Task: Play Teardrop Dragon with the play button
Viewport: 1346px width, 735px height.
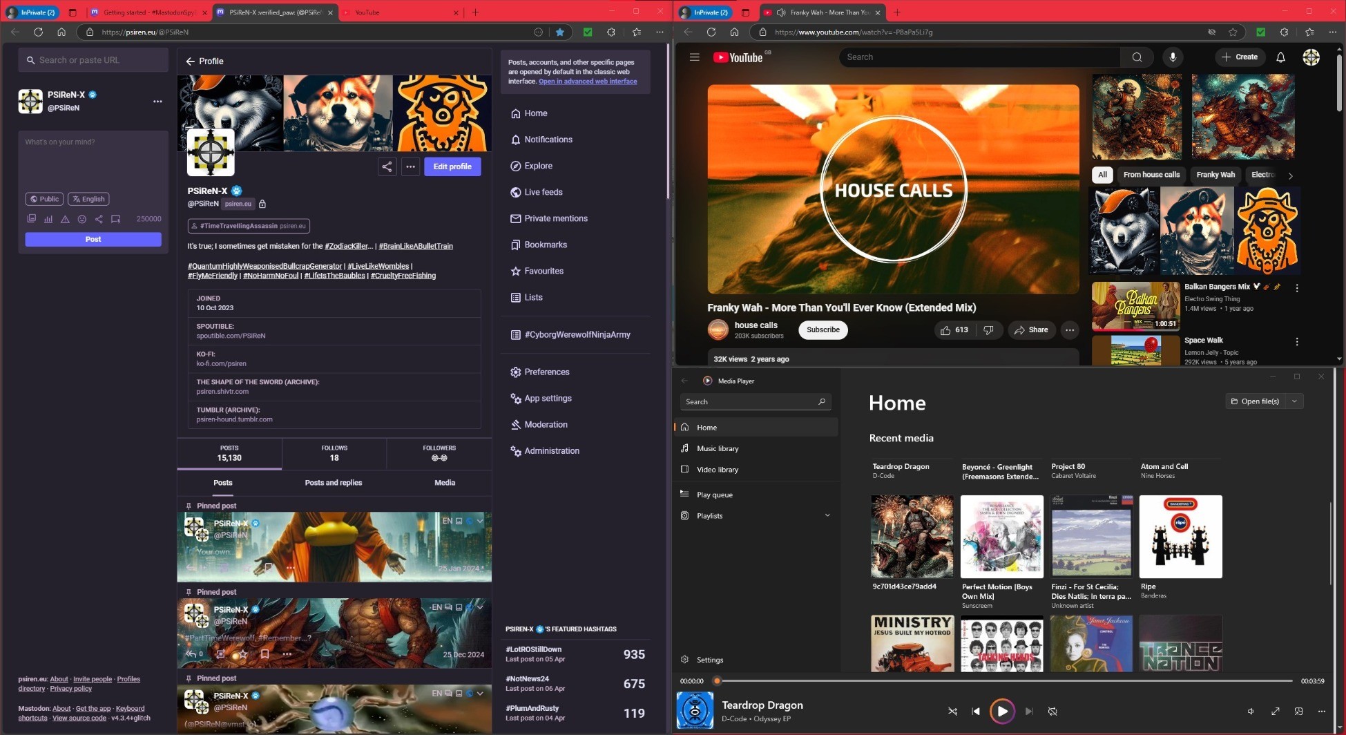Action: tap(1002, 712)
